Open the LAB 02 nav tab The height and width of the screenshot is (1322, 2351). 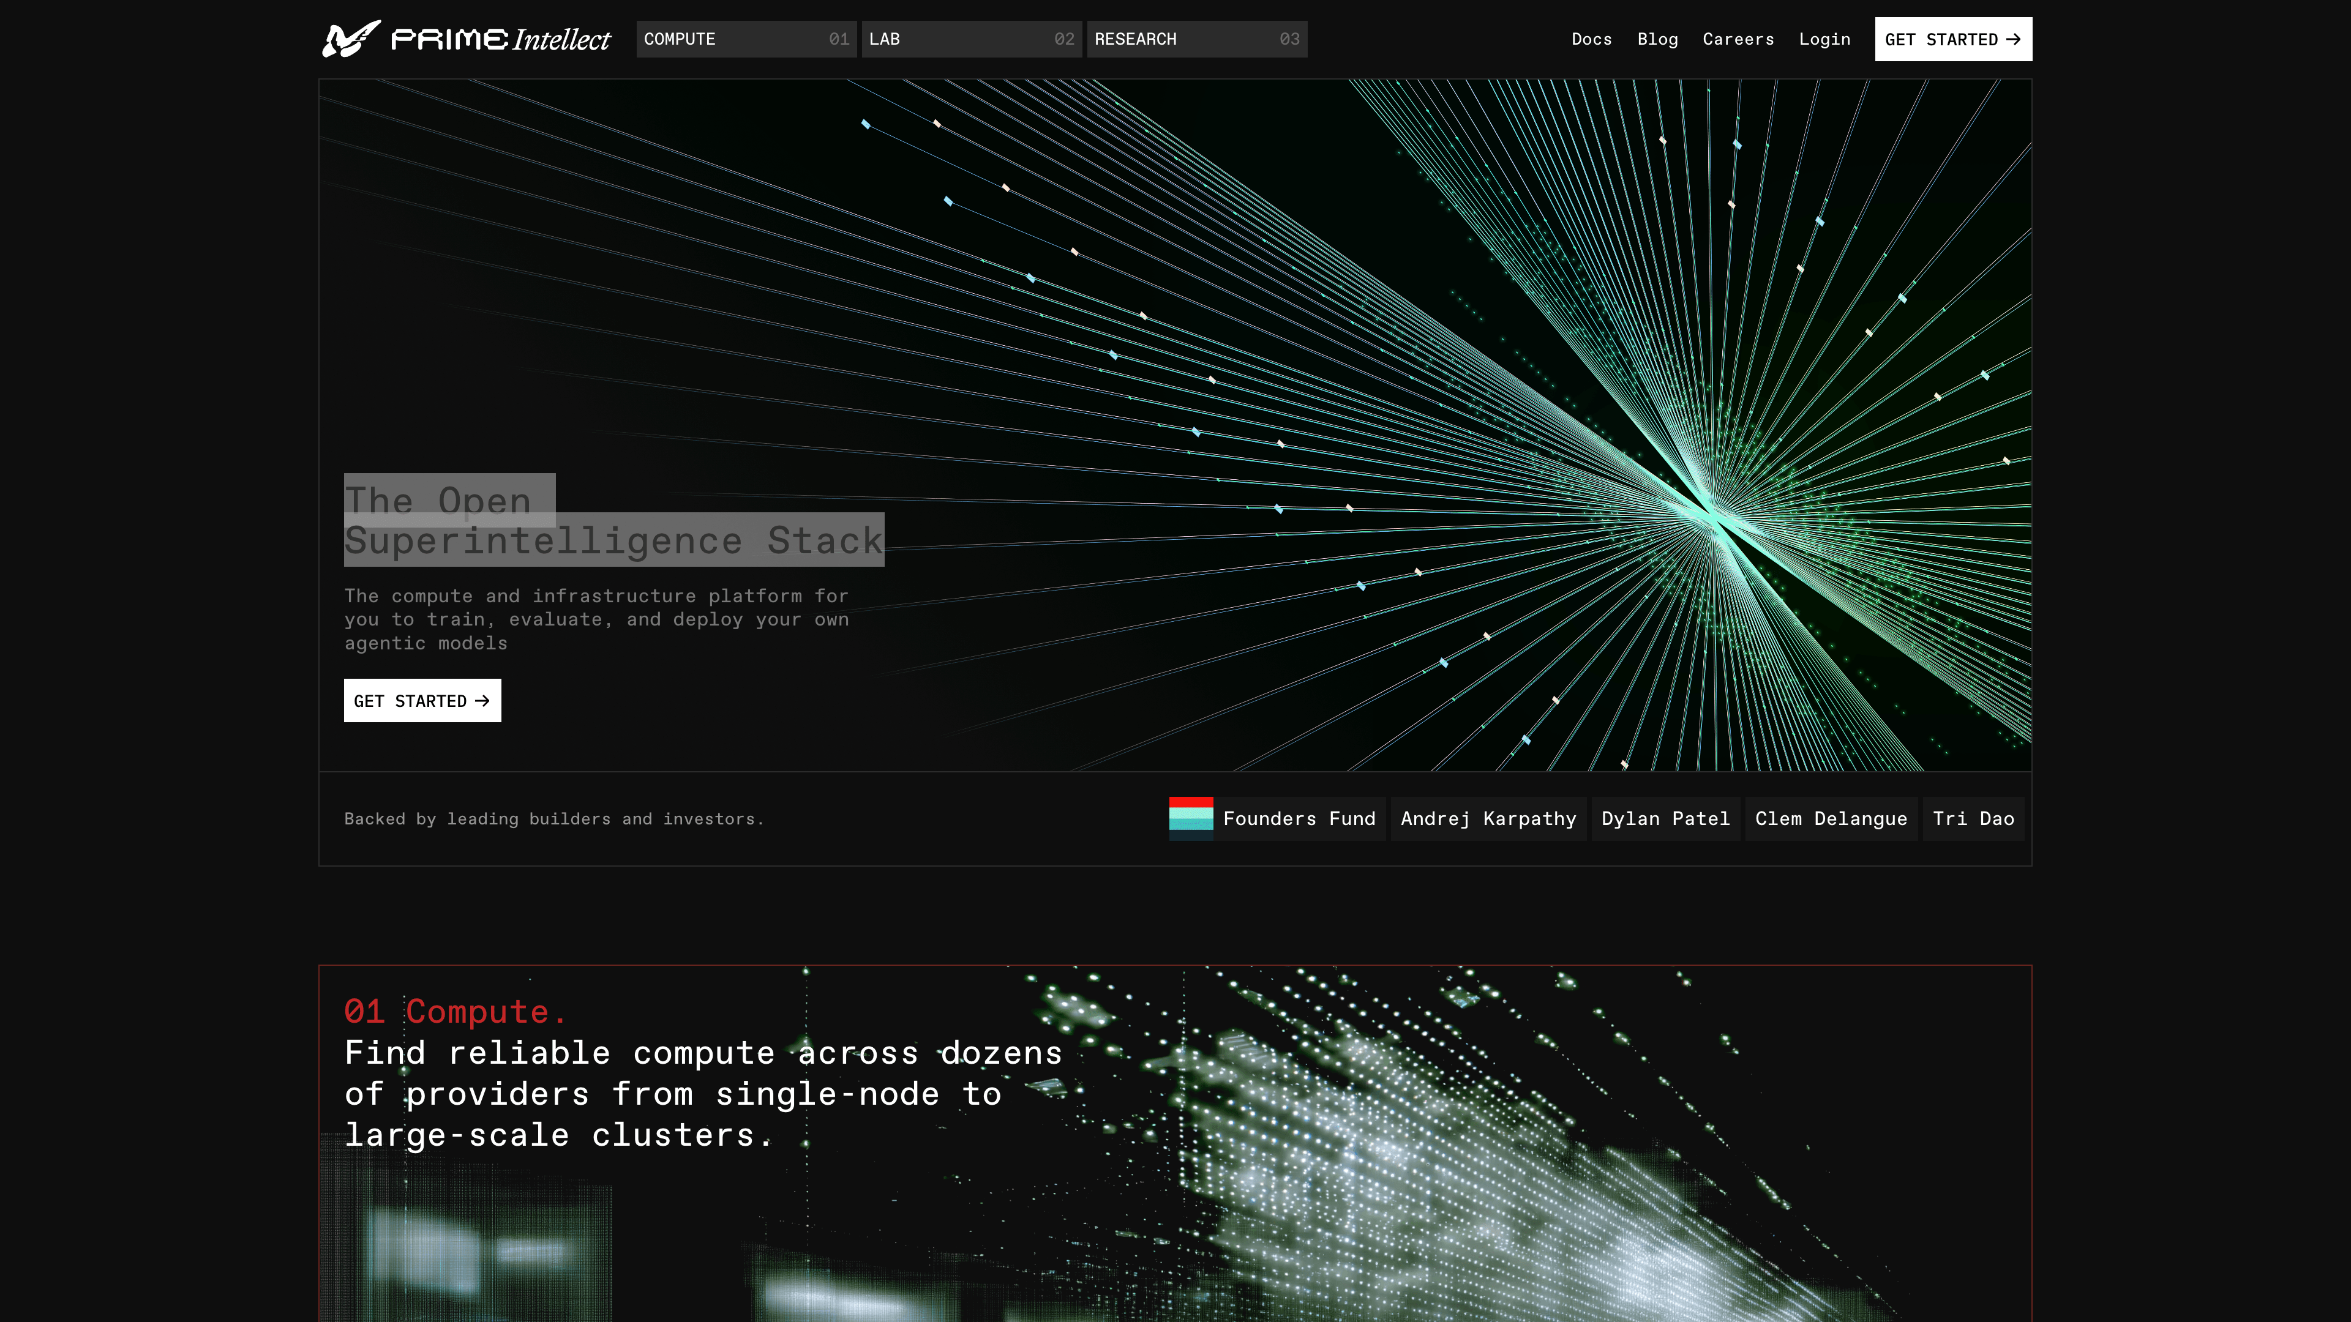tap(971, 39)
